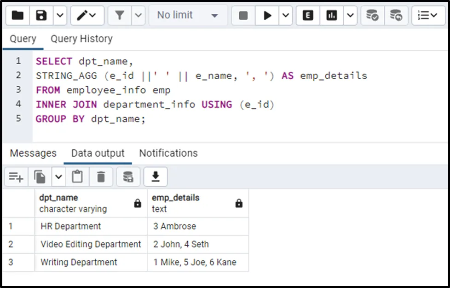Expand the save options dropdown arrow
Screen dimensions: 450x288
60,15
